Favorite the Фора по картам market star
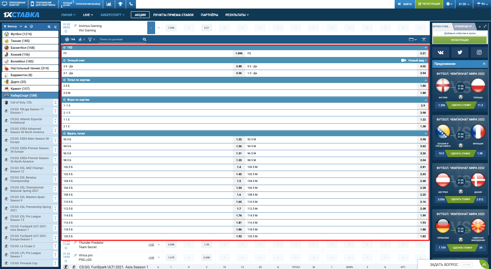Viewport: 491px width, 269px height. coord(64,100)
